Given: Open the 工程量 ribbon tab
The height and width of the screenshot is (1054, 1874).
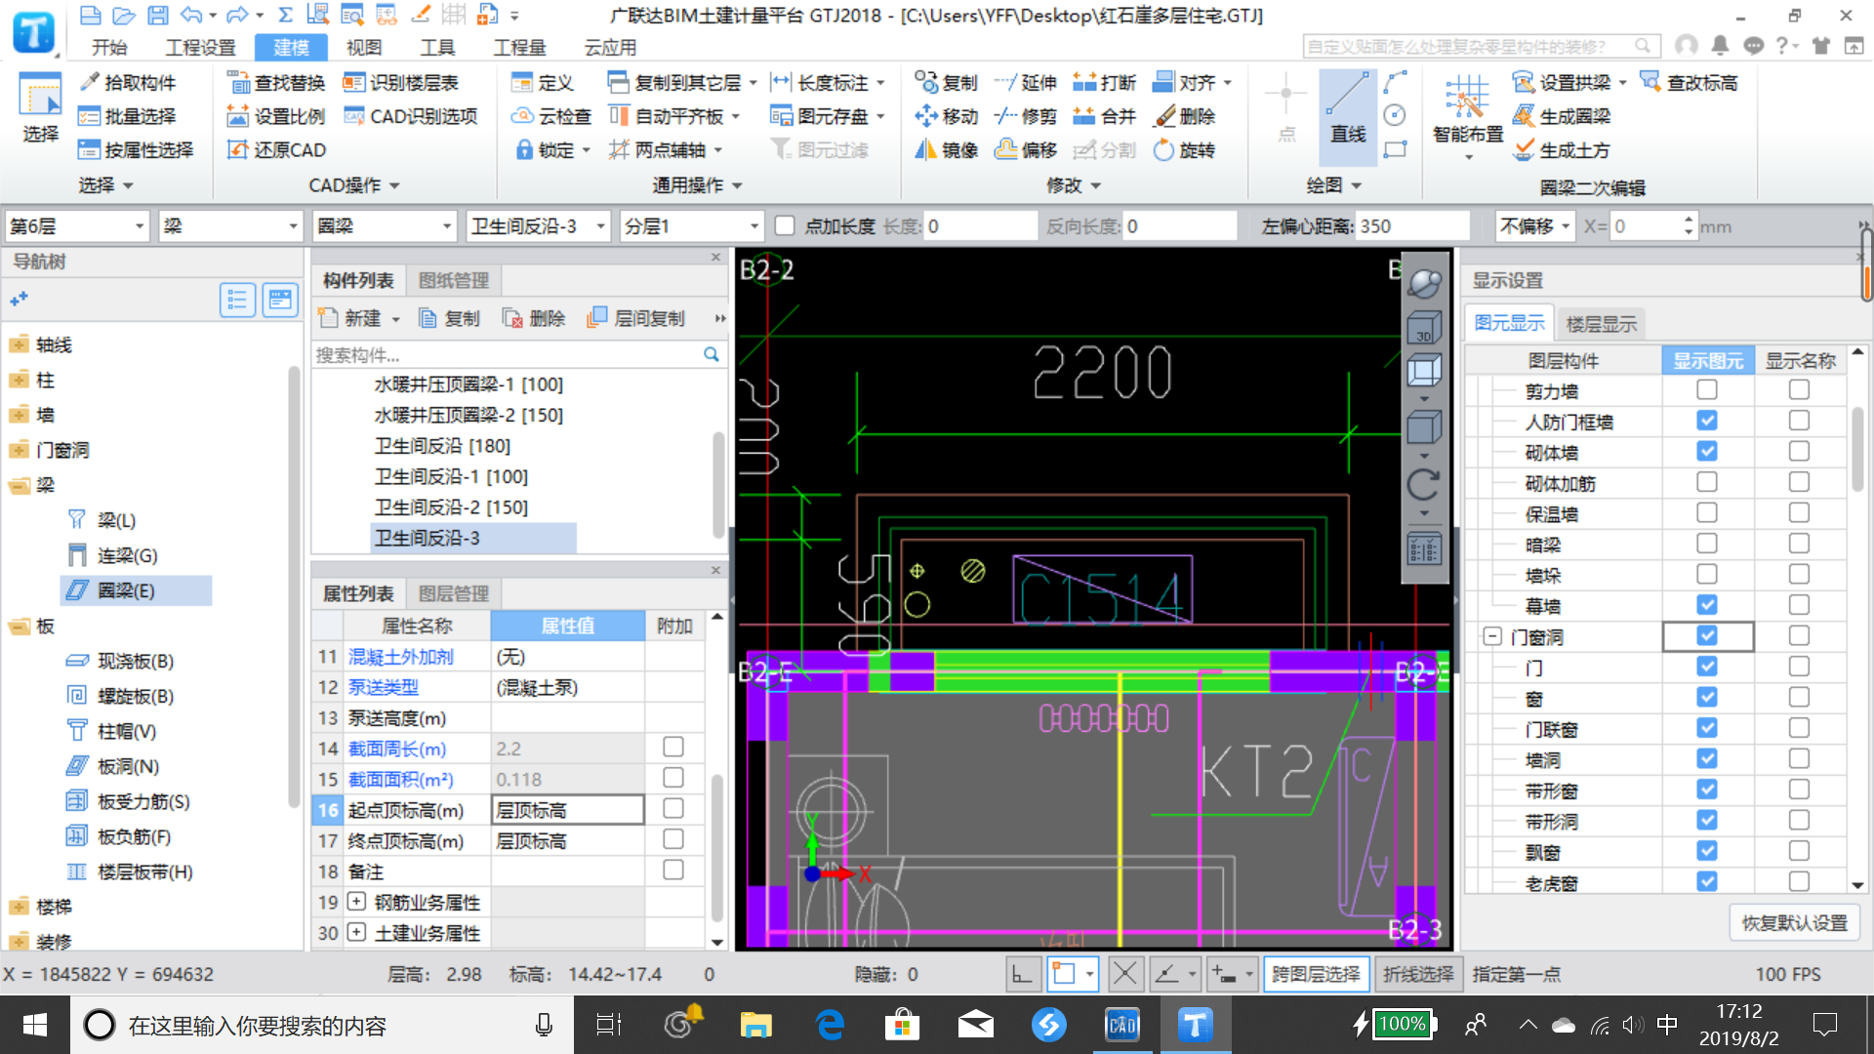Looking at the screenshot, I should (x=520, y=47).
